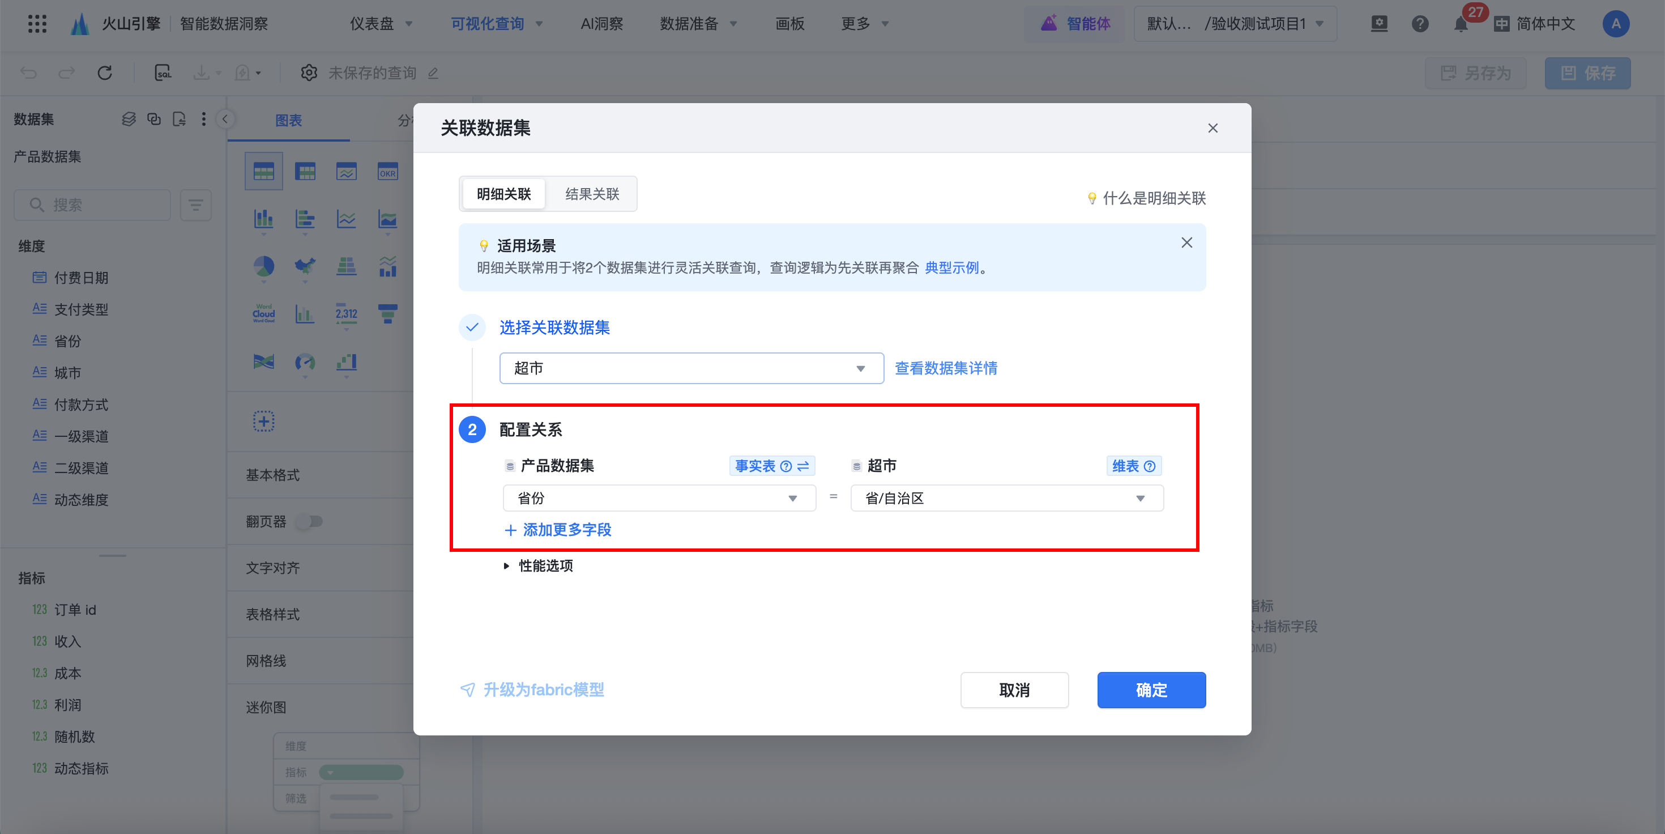1665x834 pixels.
Task: Select the word cloud chart type
Action: coord(263,313)
